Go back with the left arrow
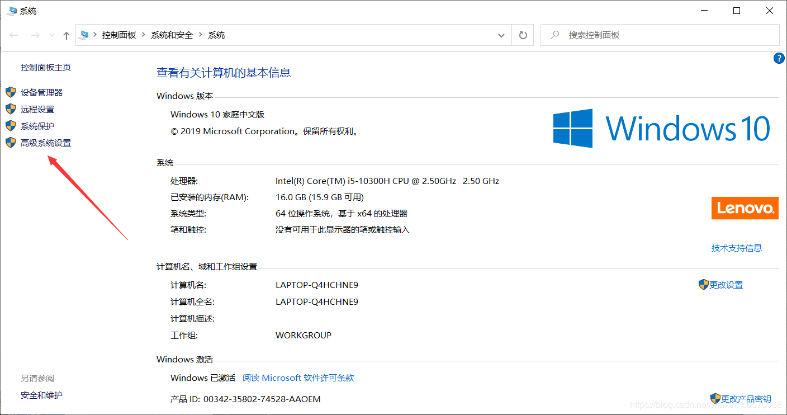This screenshot has height=415, width=787. pos(14,35)
